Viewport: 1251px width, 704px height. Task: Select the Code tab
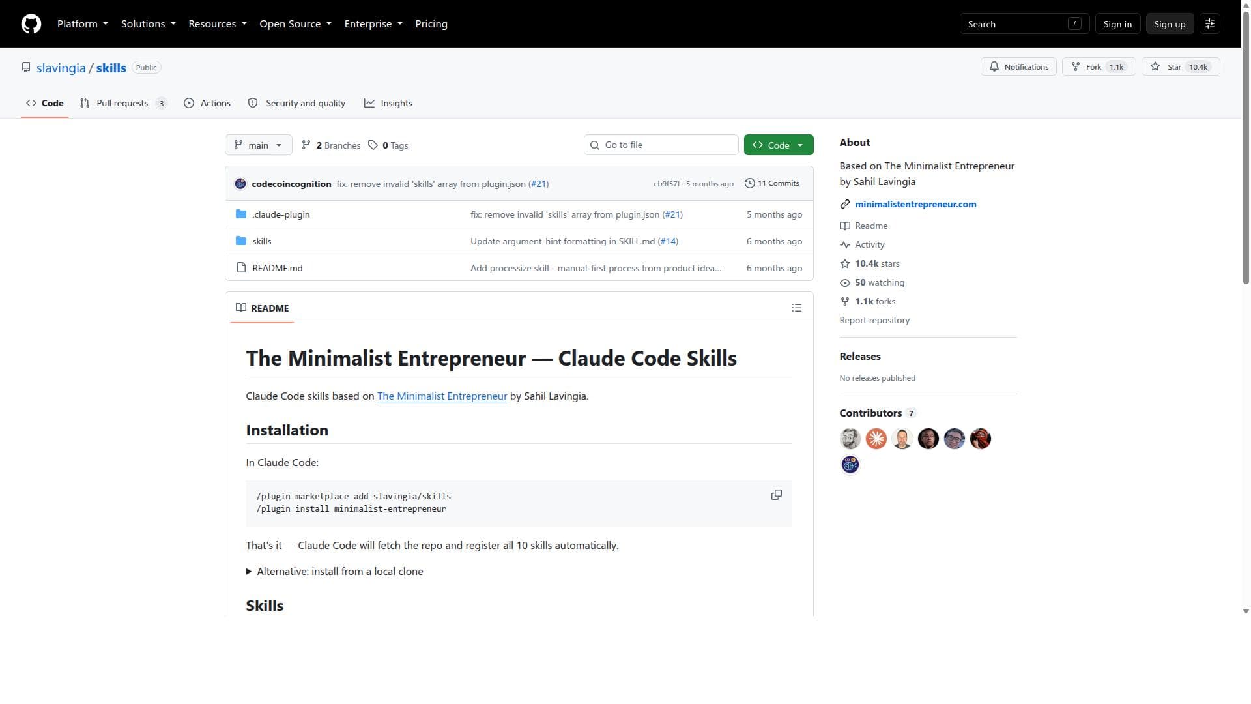[45, 104]
